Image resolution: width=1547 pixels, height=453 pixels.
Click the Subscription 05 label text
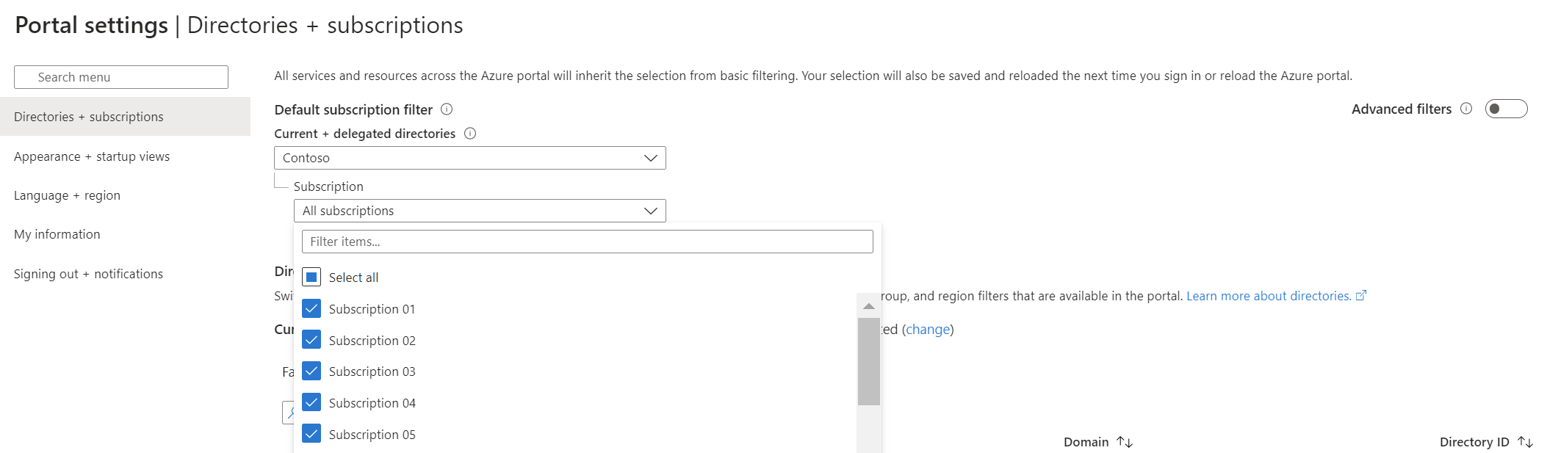pyautogui.click(x=372, y=435)
